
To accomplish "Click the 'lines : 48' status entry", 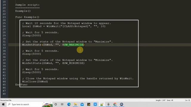I will pyautogui.click(x=170, y=100).
